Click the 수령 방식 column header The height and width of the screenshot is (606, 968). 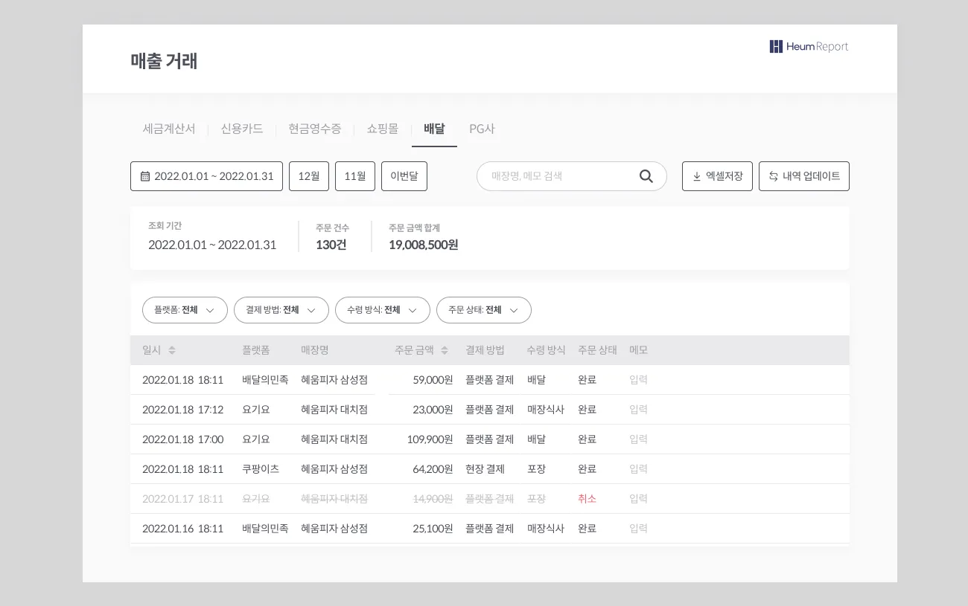pos(546,350)
